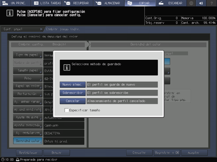Open Aj.ond.unid.relé setting

click(x=28, y=109)
